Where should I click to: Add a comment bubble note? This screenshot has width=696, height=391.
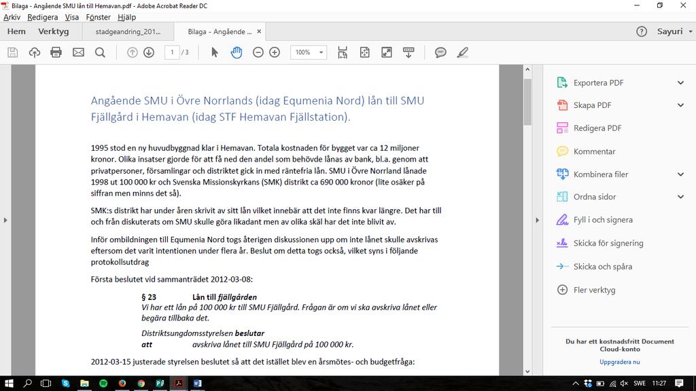(x=440, y=52)
